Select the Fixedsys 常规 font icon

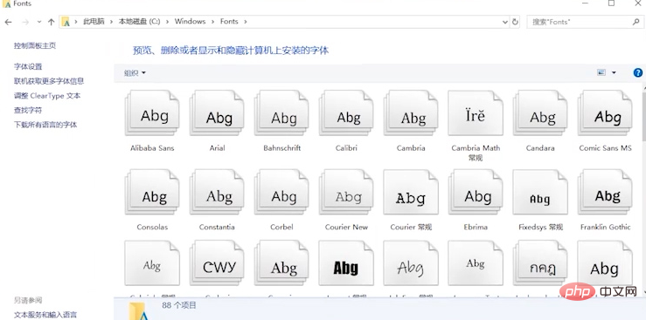[540, 192]
